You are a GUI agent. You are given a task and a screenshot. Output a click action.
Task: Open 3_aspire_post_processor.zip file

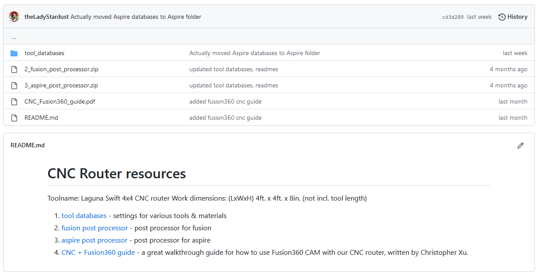[61, 85]
